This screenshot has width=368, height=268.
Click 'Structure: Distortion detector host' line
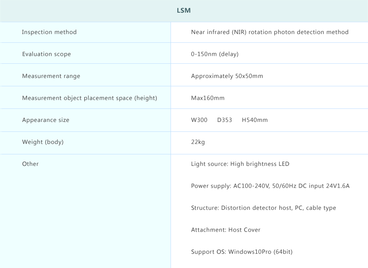click(264, 208)
